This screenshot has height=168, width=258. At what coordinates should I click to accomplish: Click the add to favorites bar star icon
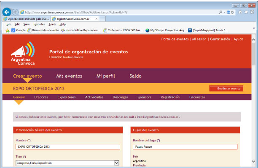coord(8,30)
